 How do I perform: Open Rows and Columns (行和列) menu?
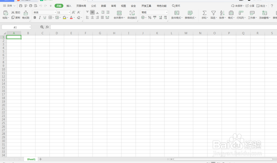tap(241, 15)
